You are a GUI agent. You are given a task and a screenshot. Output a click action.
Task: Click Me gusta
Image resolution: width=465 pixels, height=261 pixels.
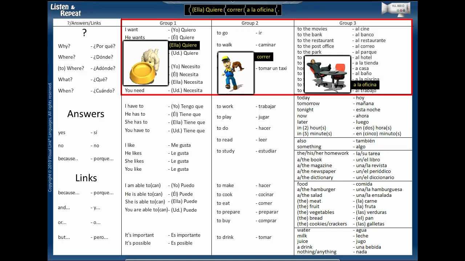[181, 145]
